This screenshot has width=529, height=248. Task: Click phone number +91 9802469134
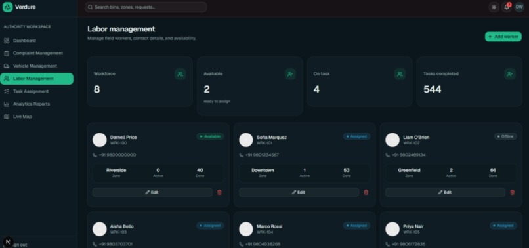[408, 155]
